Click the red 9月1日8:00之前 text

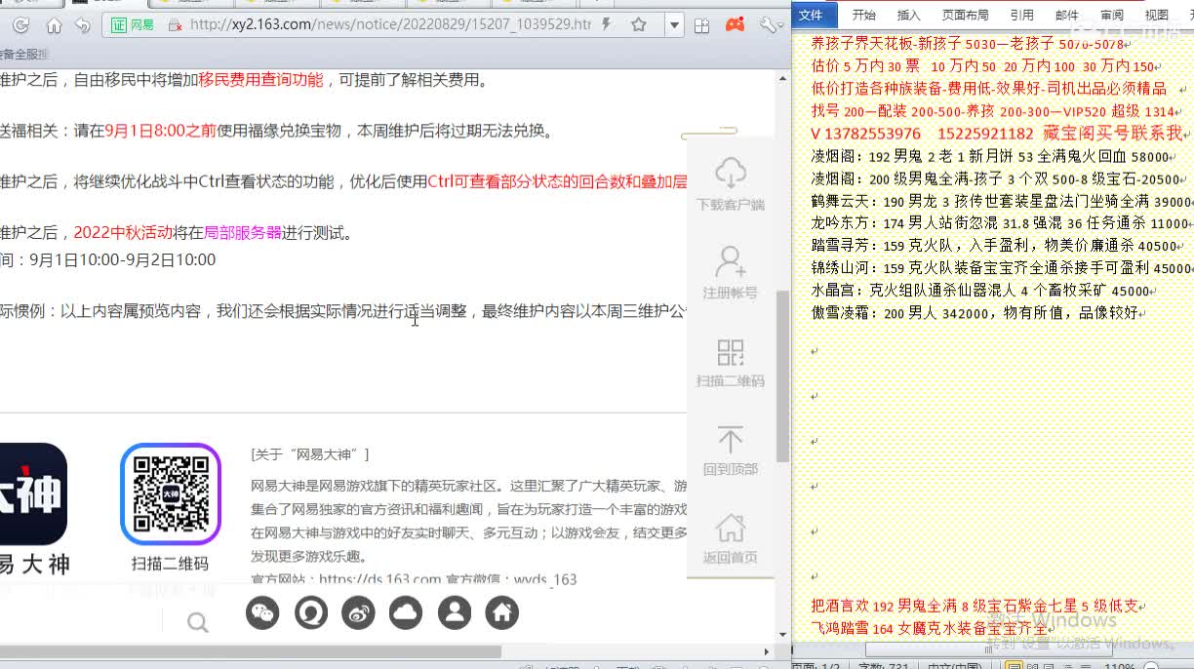coord(161,131)
